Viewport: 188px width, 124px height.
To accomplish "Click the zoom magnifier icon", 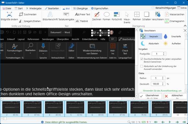I will (x=129, y=122).
